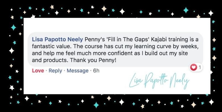Click the beige sparkle at top center border
The width and height of the screenshot is (222, 112).
coord(104,9)
